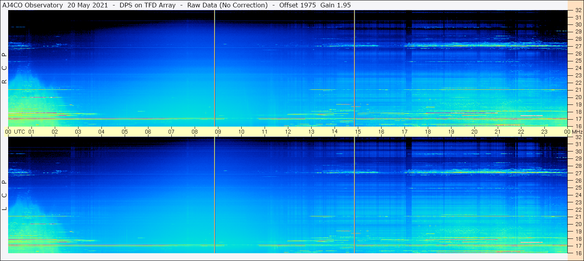Click the 20 MHz label of the LCP panel
The image size is (584, 261).
click(578, 224)
